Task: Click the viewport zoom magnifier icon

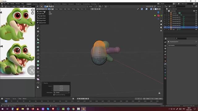Action: 161,21
